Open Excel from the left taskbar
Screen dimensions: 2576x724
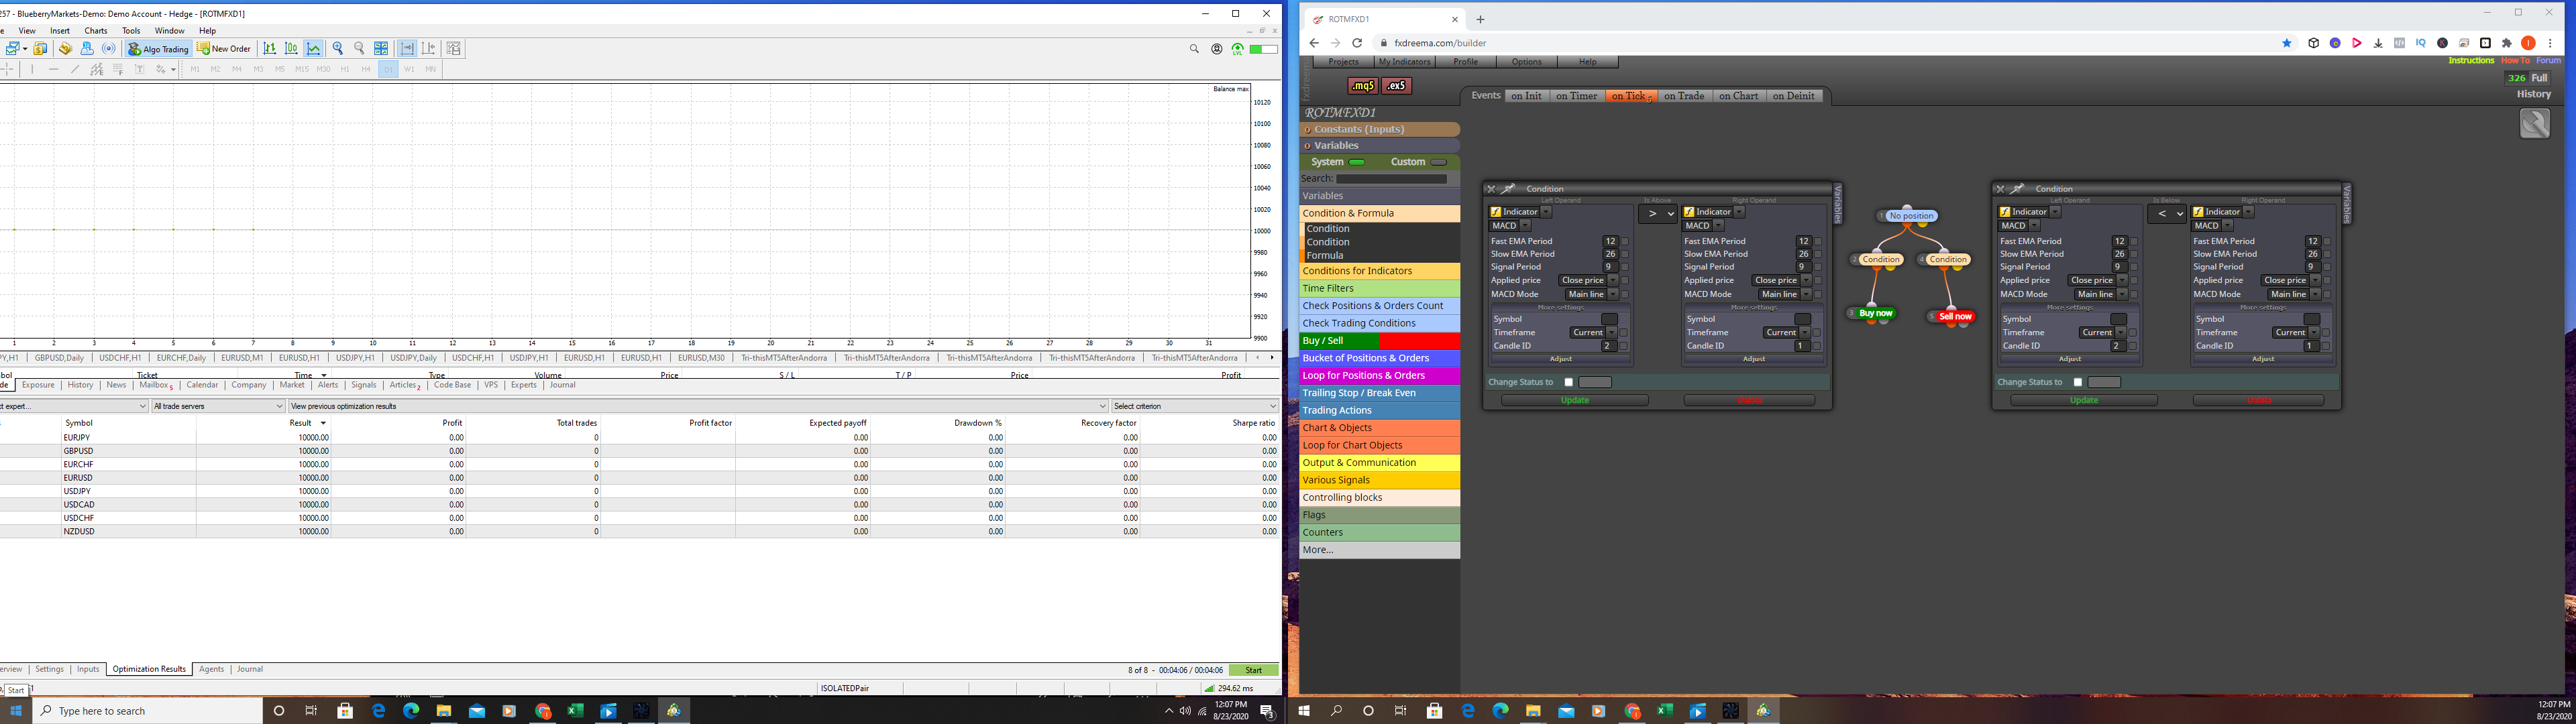pyautogui.click(x=575, y=711)
